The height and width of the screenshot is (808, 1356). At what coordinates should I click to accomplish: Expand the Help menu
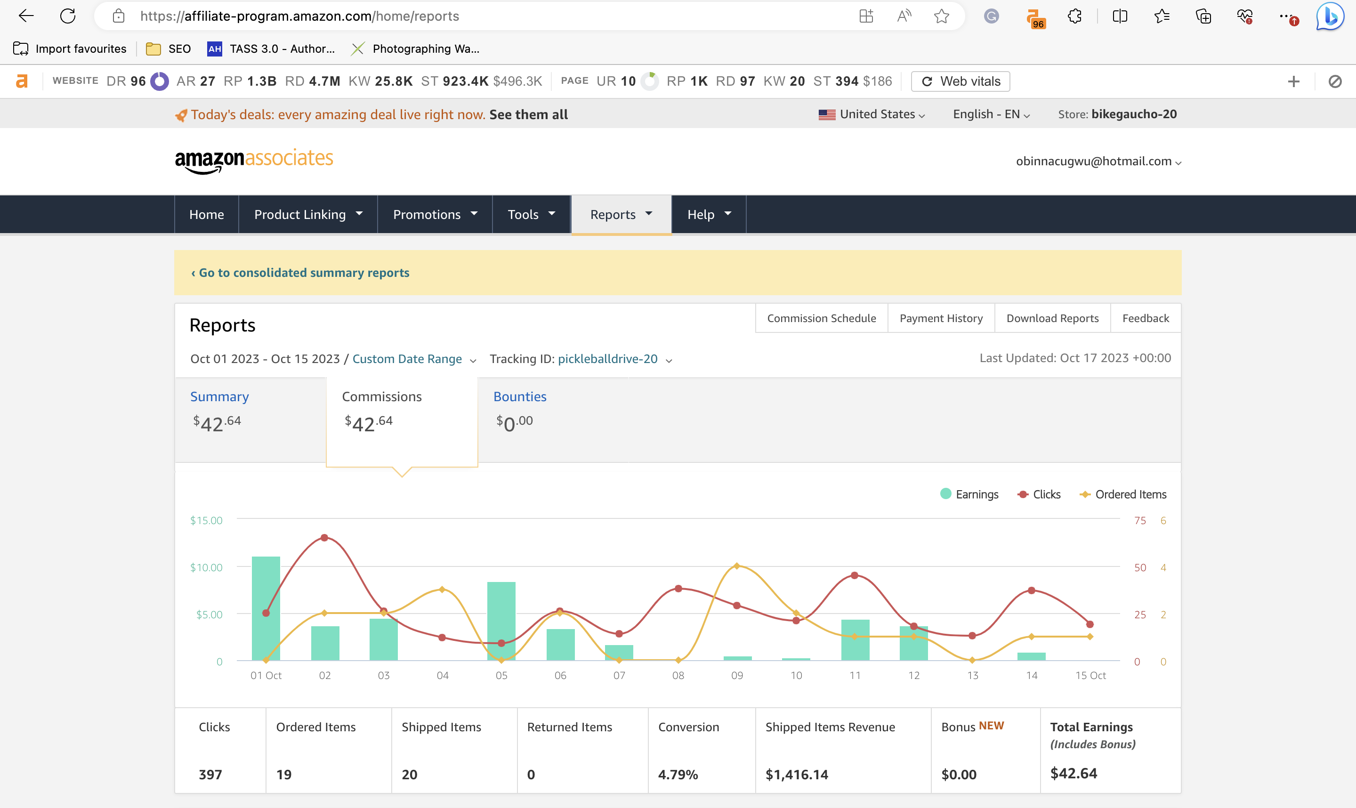coord(709,215)
